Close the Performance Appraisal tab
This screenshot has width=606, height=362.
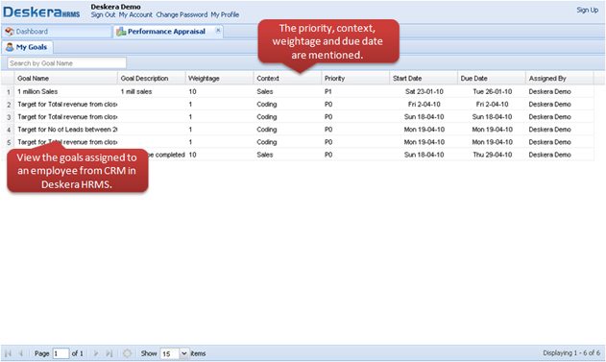point(218,30)
